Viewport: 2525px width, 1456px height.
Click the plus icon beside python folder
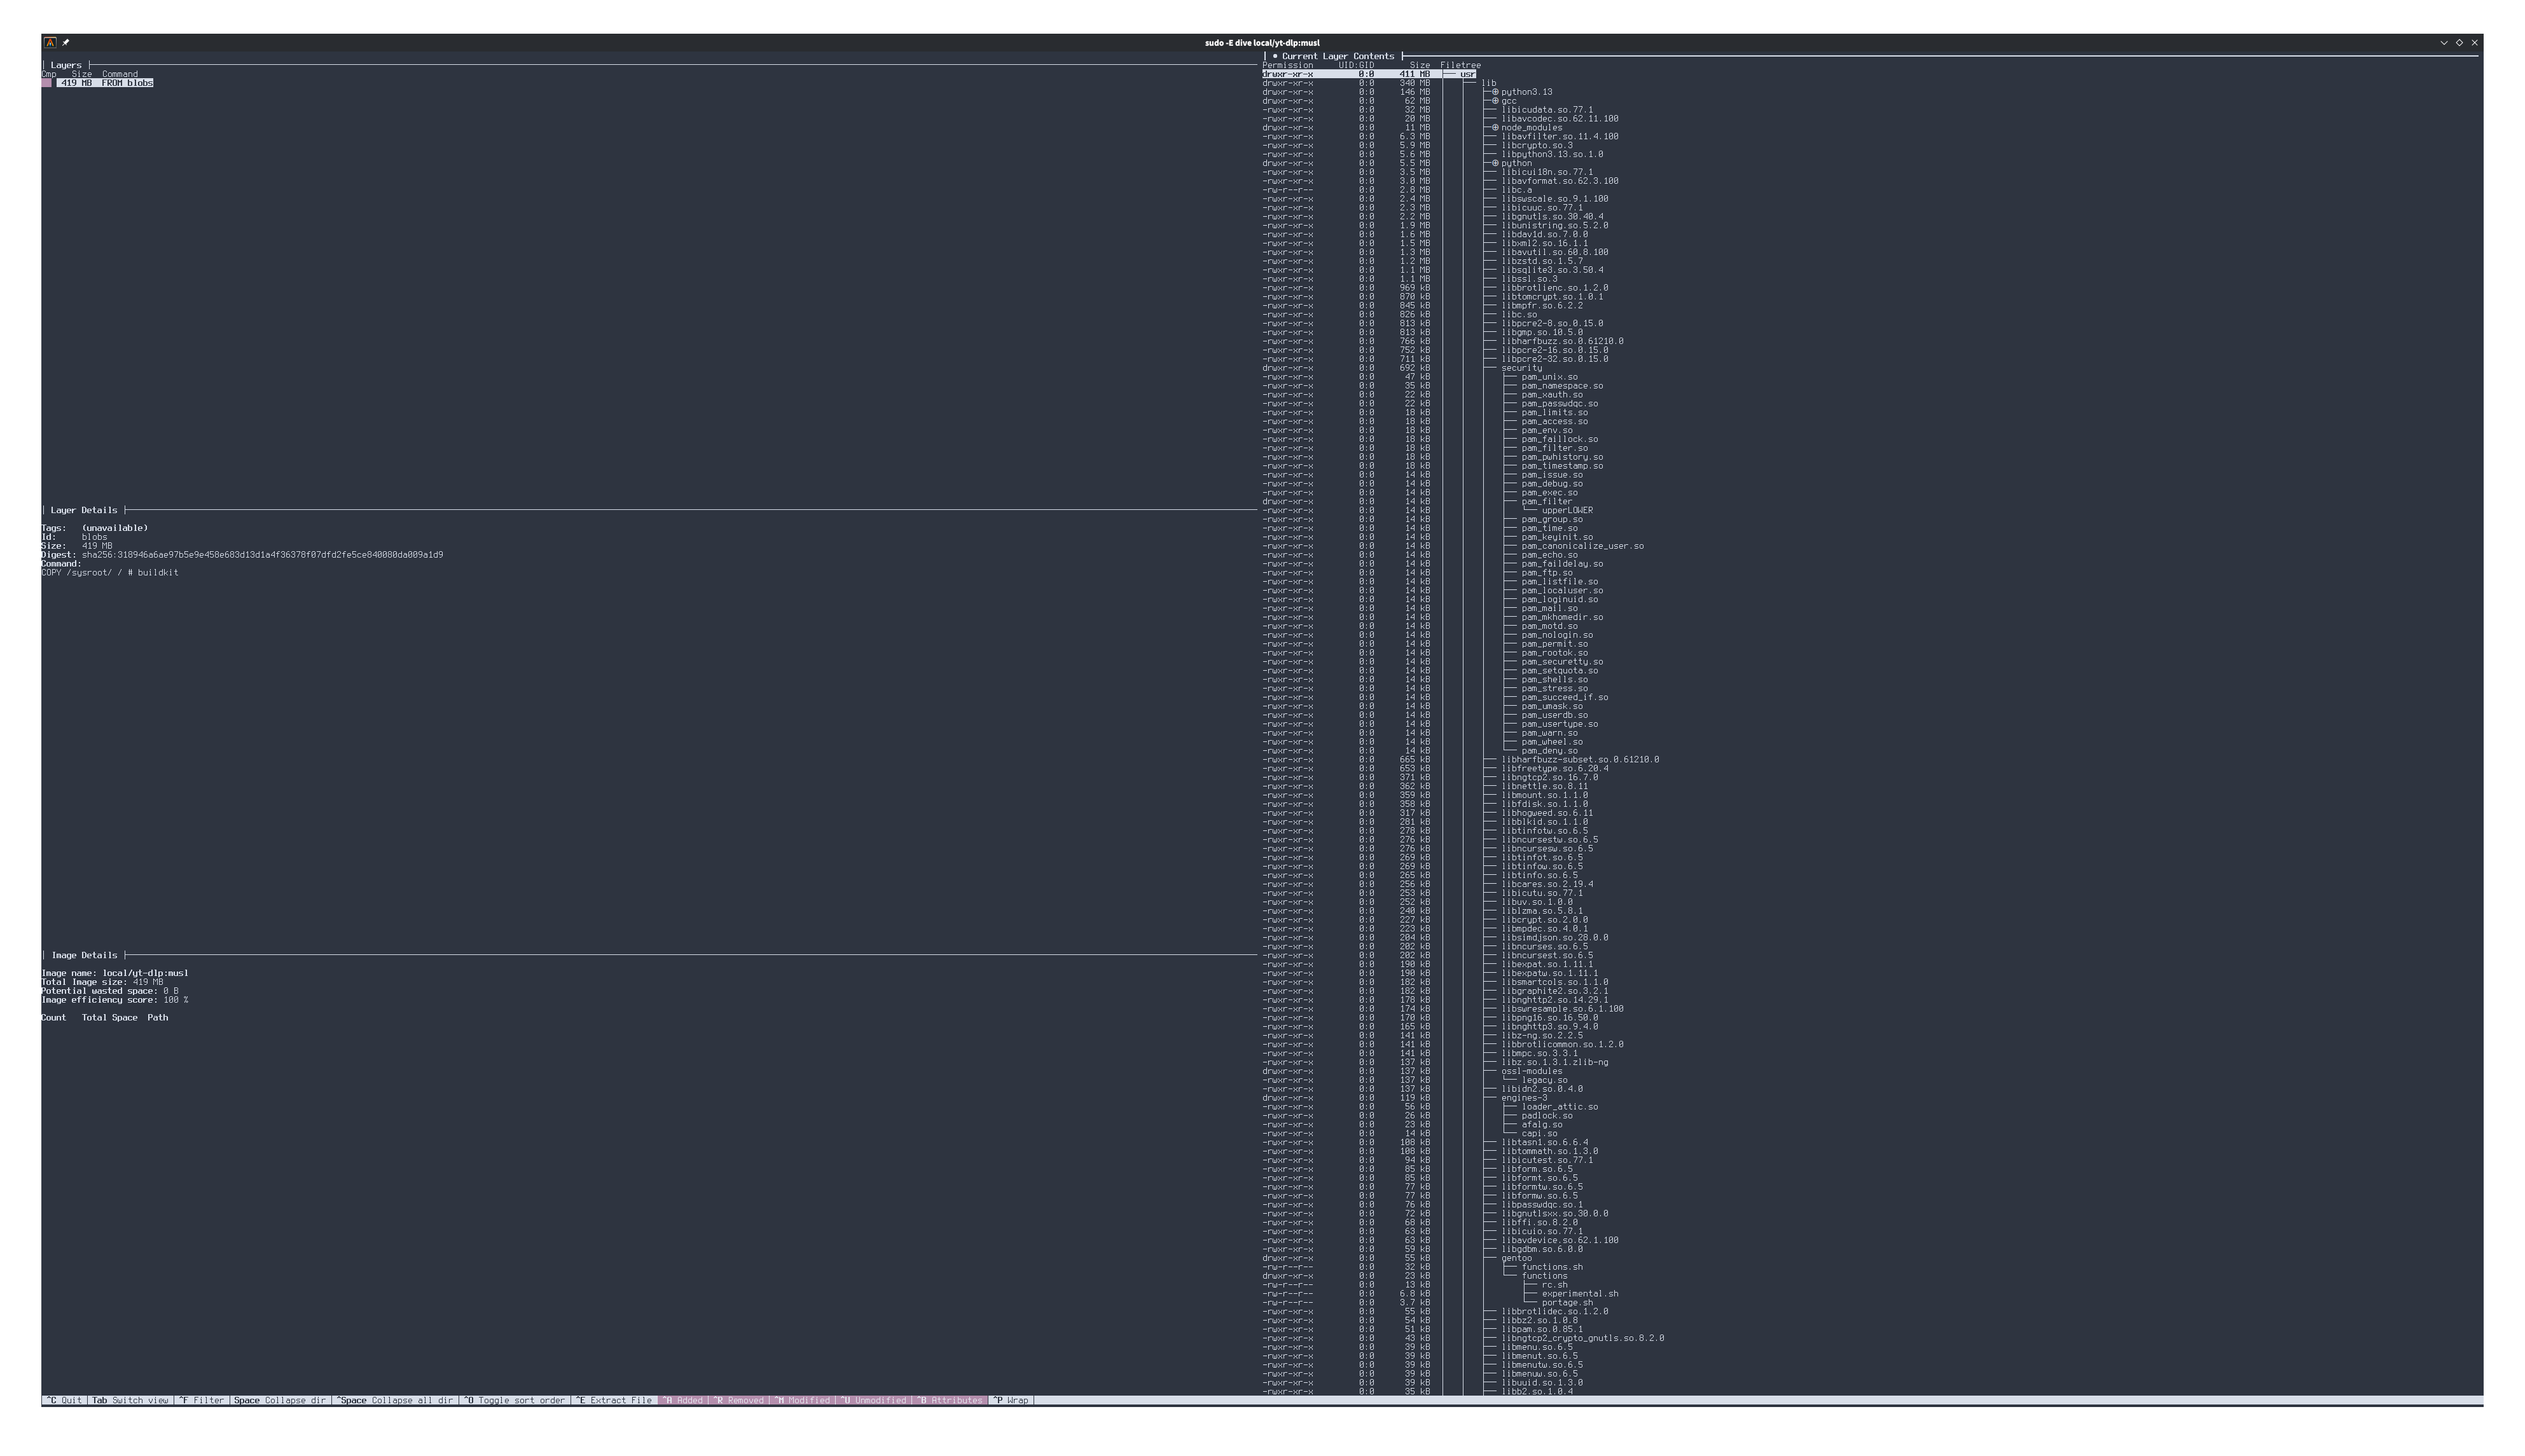(1496, 163)
